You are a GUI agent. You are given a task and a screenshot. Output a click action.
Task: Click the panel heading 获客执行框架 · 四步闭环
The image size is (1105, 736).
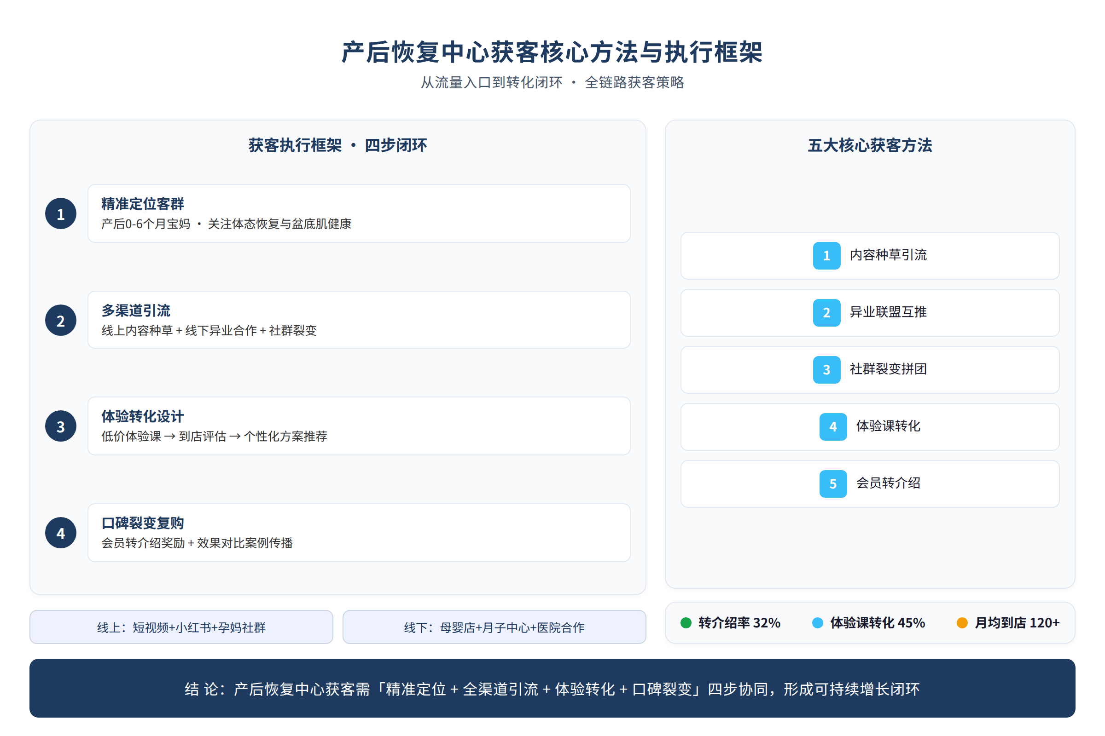coord(337,145)
